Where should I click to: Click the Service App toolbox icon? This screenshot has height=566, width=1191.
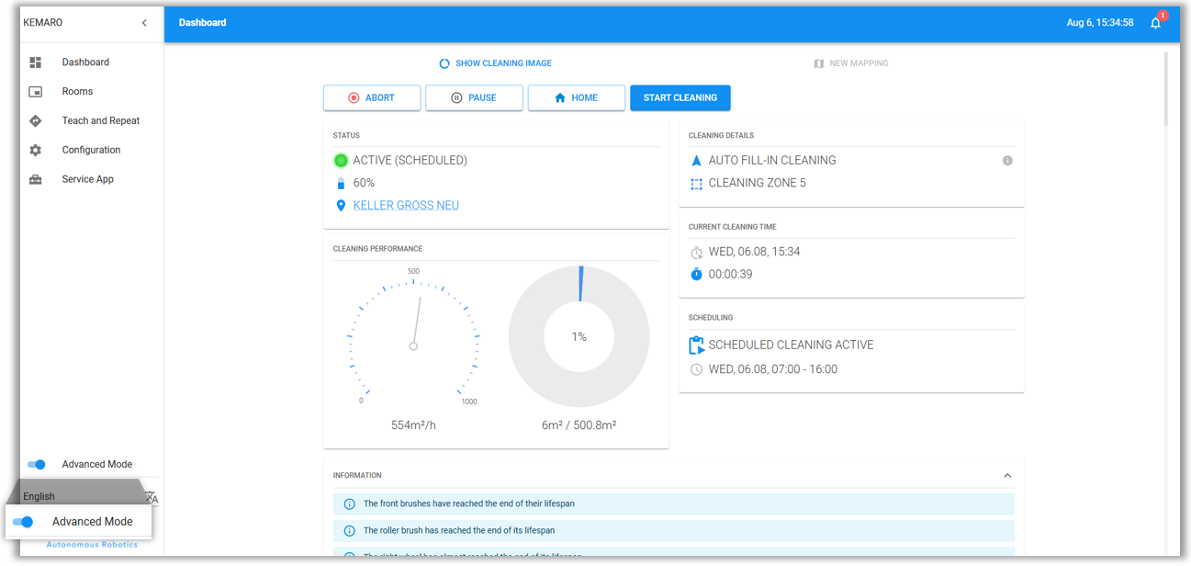[36, 180]
